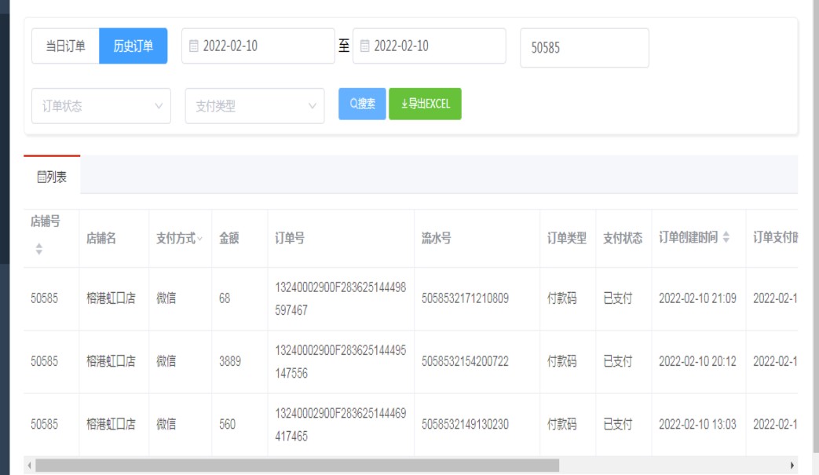Click the 支付方式 column filter chevron

pyautogui.click(x=199, y=239)
